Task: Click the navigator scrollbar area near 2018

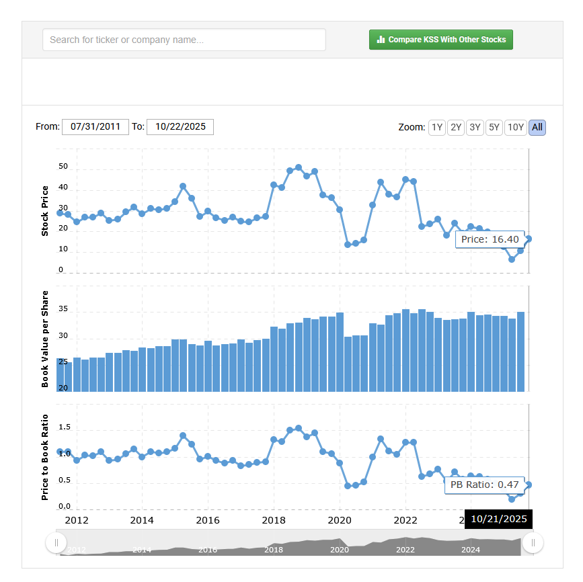Action: pyautogui.click(x=274, y=543)
